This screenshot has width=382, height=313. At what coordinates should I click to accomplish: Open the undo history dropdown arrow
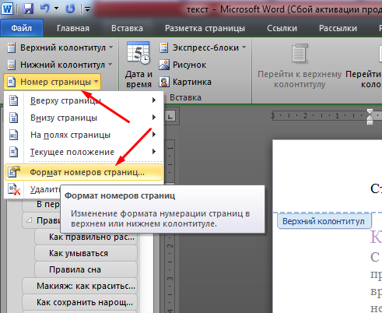pos(56,9)
